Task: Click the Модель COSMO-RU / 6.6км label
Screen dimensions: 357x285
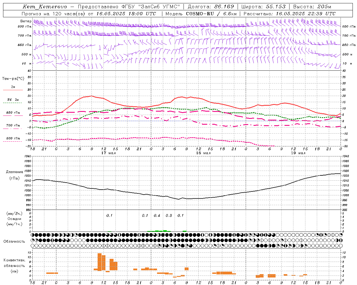Action: pos(201,14)
